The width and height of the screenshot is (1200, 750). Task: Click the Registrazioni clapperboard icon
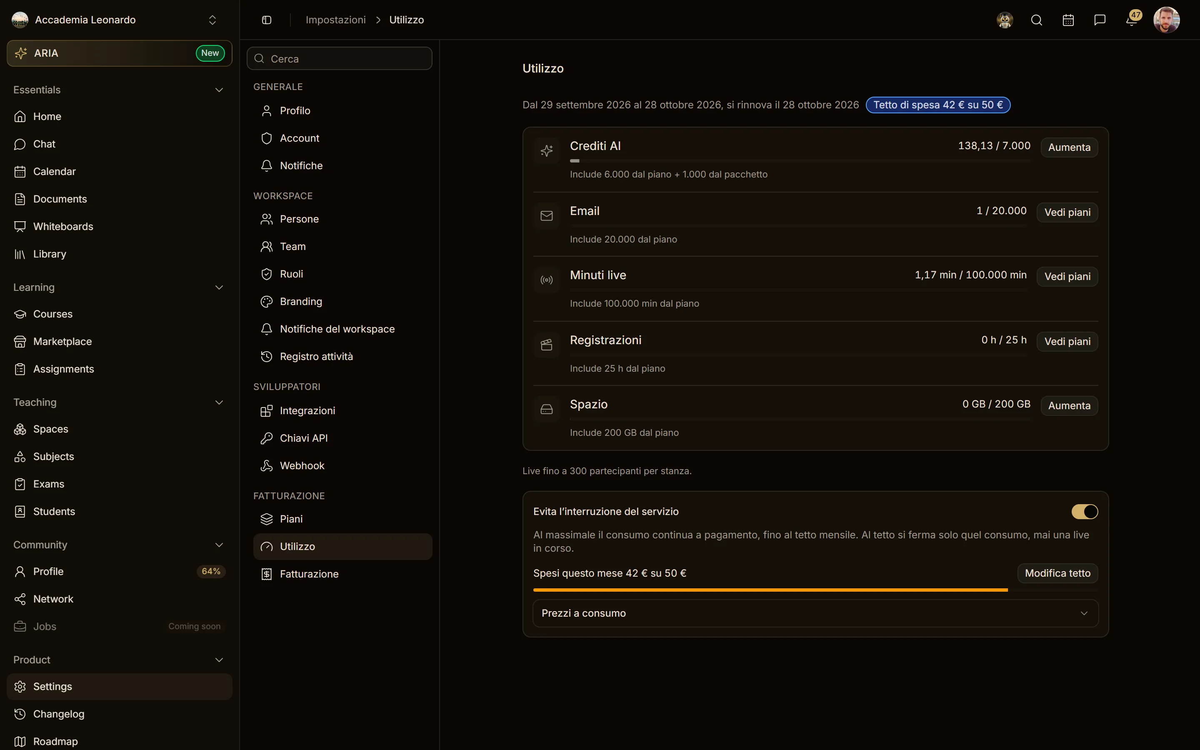click(x=546, y=345)
